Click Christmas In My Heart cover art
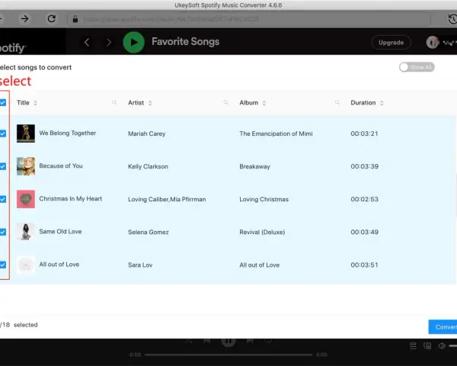 (x=26, y=199)
